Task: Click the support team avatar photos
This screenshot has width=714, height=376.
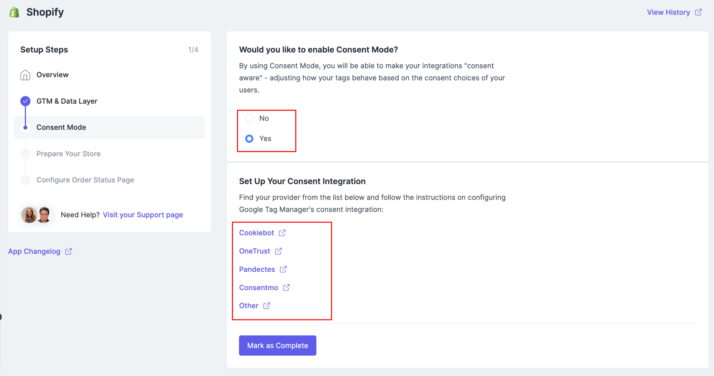Action: (36, 215)
